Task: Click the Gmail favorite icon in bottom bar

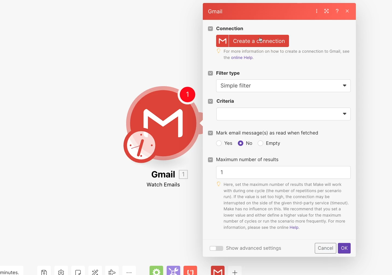Action: 218,271
